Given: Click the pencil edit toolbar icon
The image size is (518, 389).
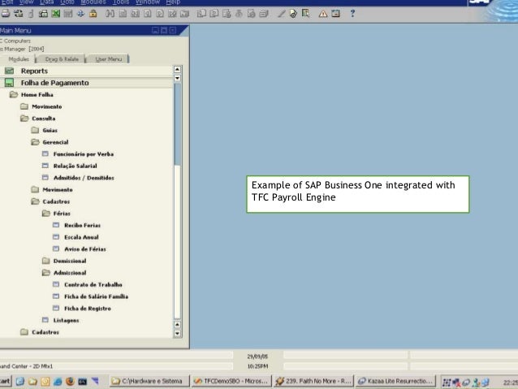Looking at the screenshot, I should pyautogui.click(x=281, y=14).
